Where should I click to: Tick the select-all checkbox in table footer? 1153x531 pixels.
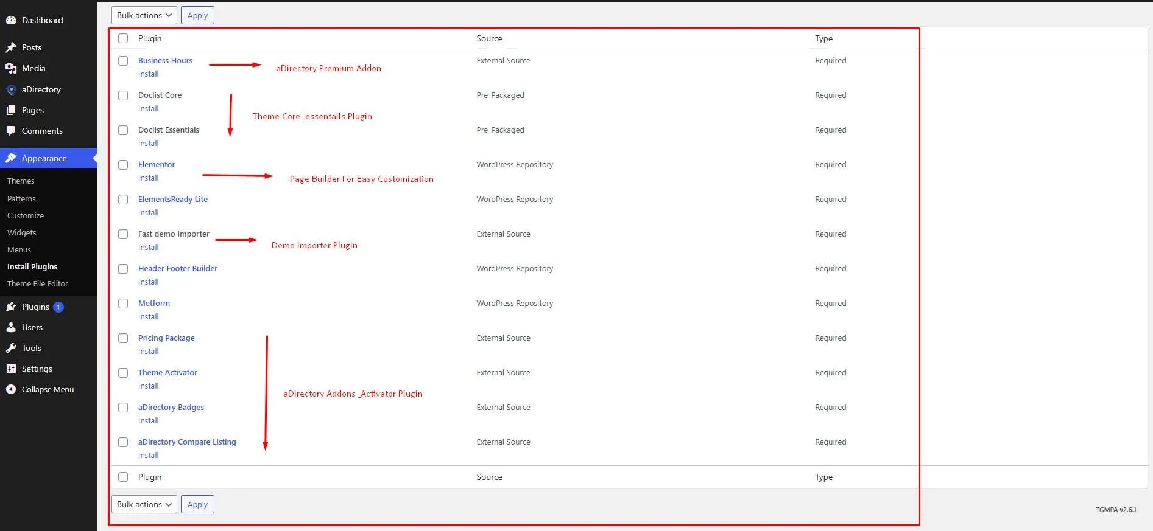(123, 477)
